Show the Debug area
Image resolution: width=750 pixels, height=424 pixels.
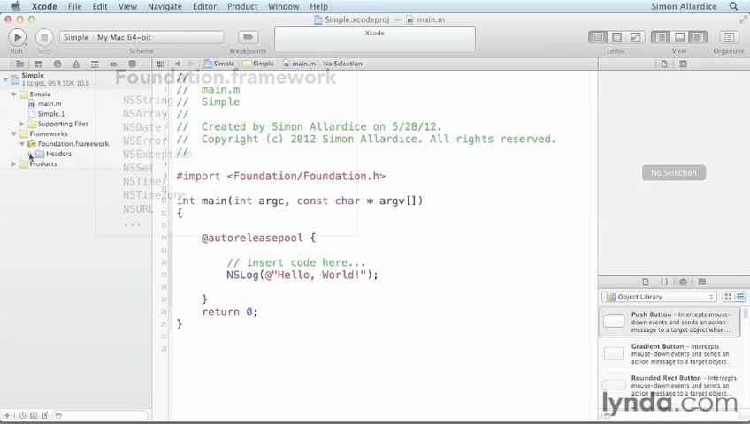tap(679, 37)
